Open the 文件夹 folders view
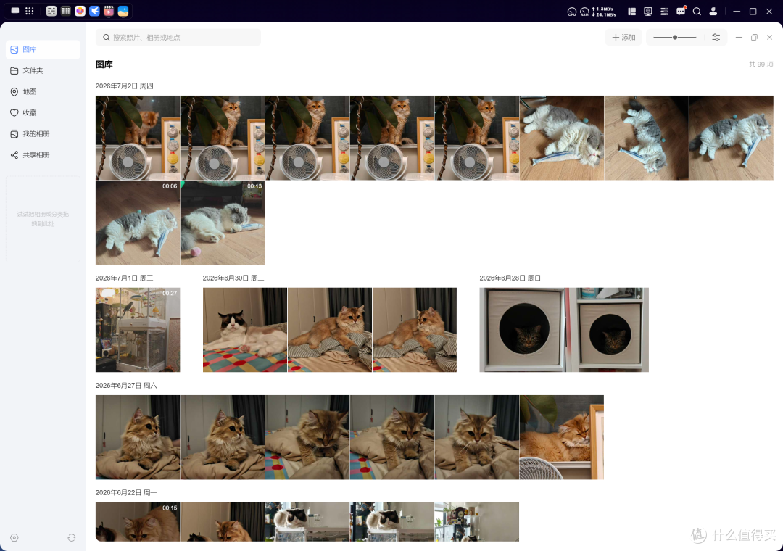Image resolution: width=783 pixels, height=551 pixels. [x=43, y=70]
